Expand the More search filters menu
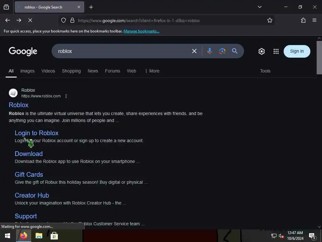 pyautogui.click(x=152, y=71)
